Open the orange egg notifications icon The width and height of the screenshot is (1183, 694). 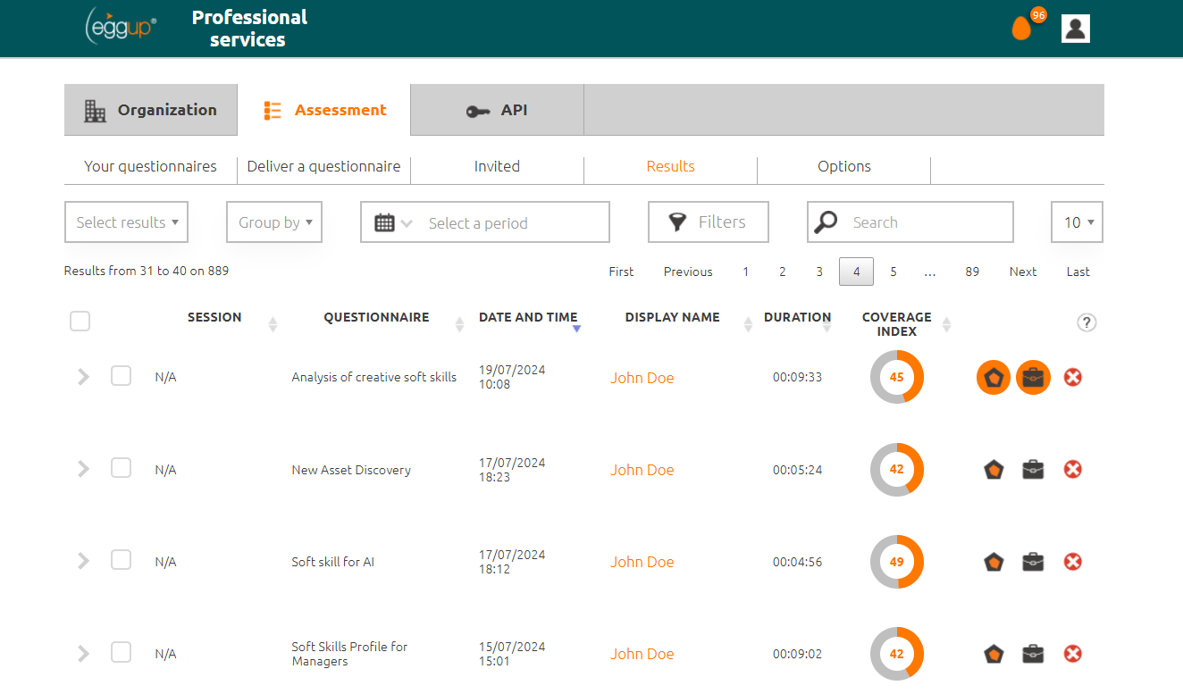(1021, 29)
